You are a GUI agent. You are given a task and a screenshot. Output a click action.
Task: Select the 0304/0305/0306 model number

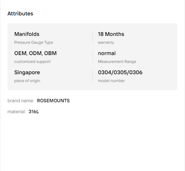(120, 73)
